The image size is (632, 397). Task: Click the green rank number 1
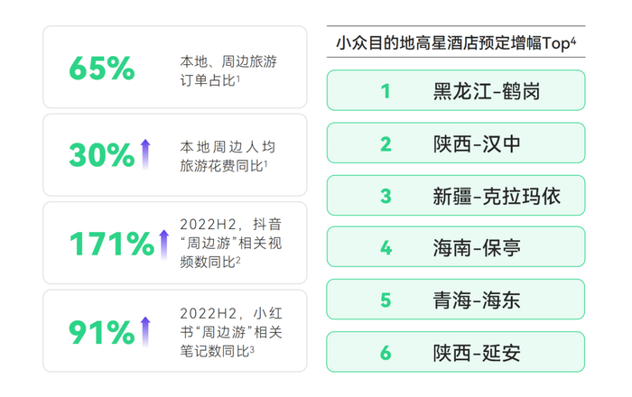click(386, 91)
